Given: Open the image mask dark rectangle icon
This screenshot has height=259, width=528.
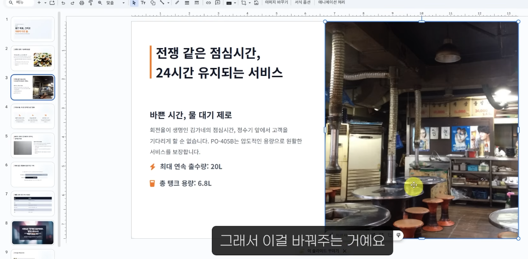Looking at the screenshot, I should (x=229, y=3).
